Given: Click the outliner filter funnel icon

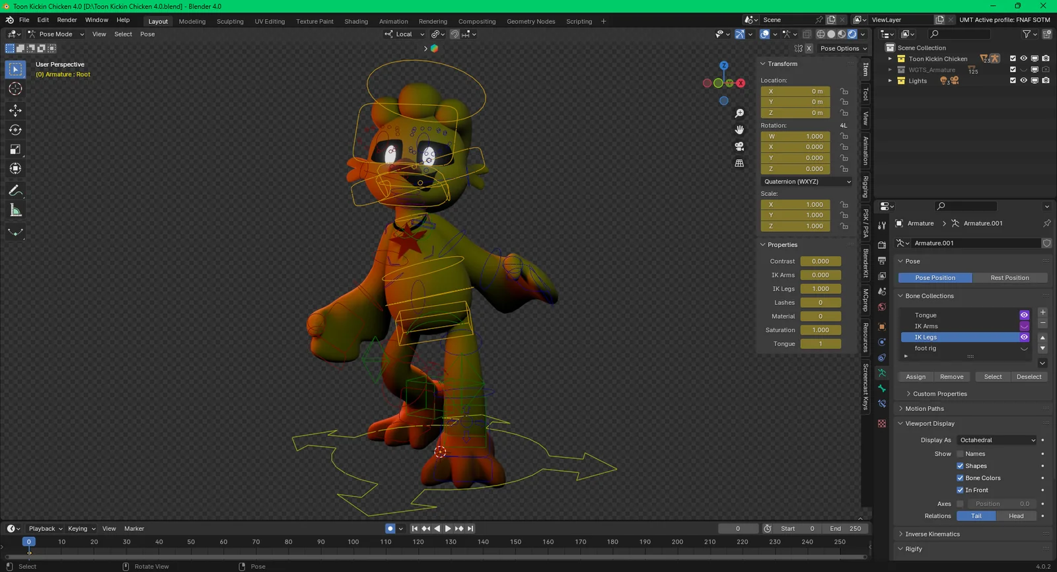Looking at the screenshot, I should pos(1026,34).
